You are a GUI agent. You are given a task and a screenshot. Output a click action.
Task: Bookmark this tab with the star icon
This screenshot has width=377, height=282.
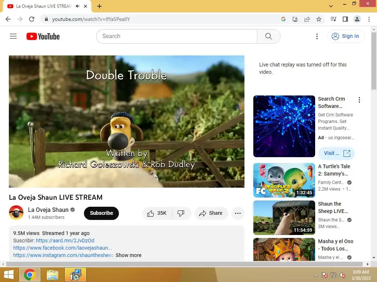319,19
